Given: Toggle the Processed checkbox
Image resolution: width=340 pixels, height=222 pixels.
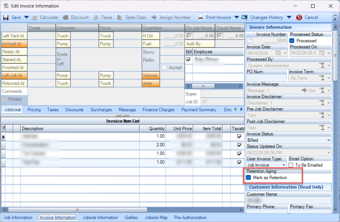Looking at the screenshot, I should click(292, 41).
